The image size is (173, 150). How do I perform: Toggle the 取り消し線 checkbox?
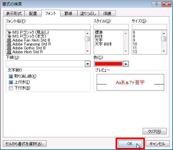[x=11, y=76]
